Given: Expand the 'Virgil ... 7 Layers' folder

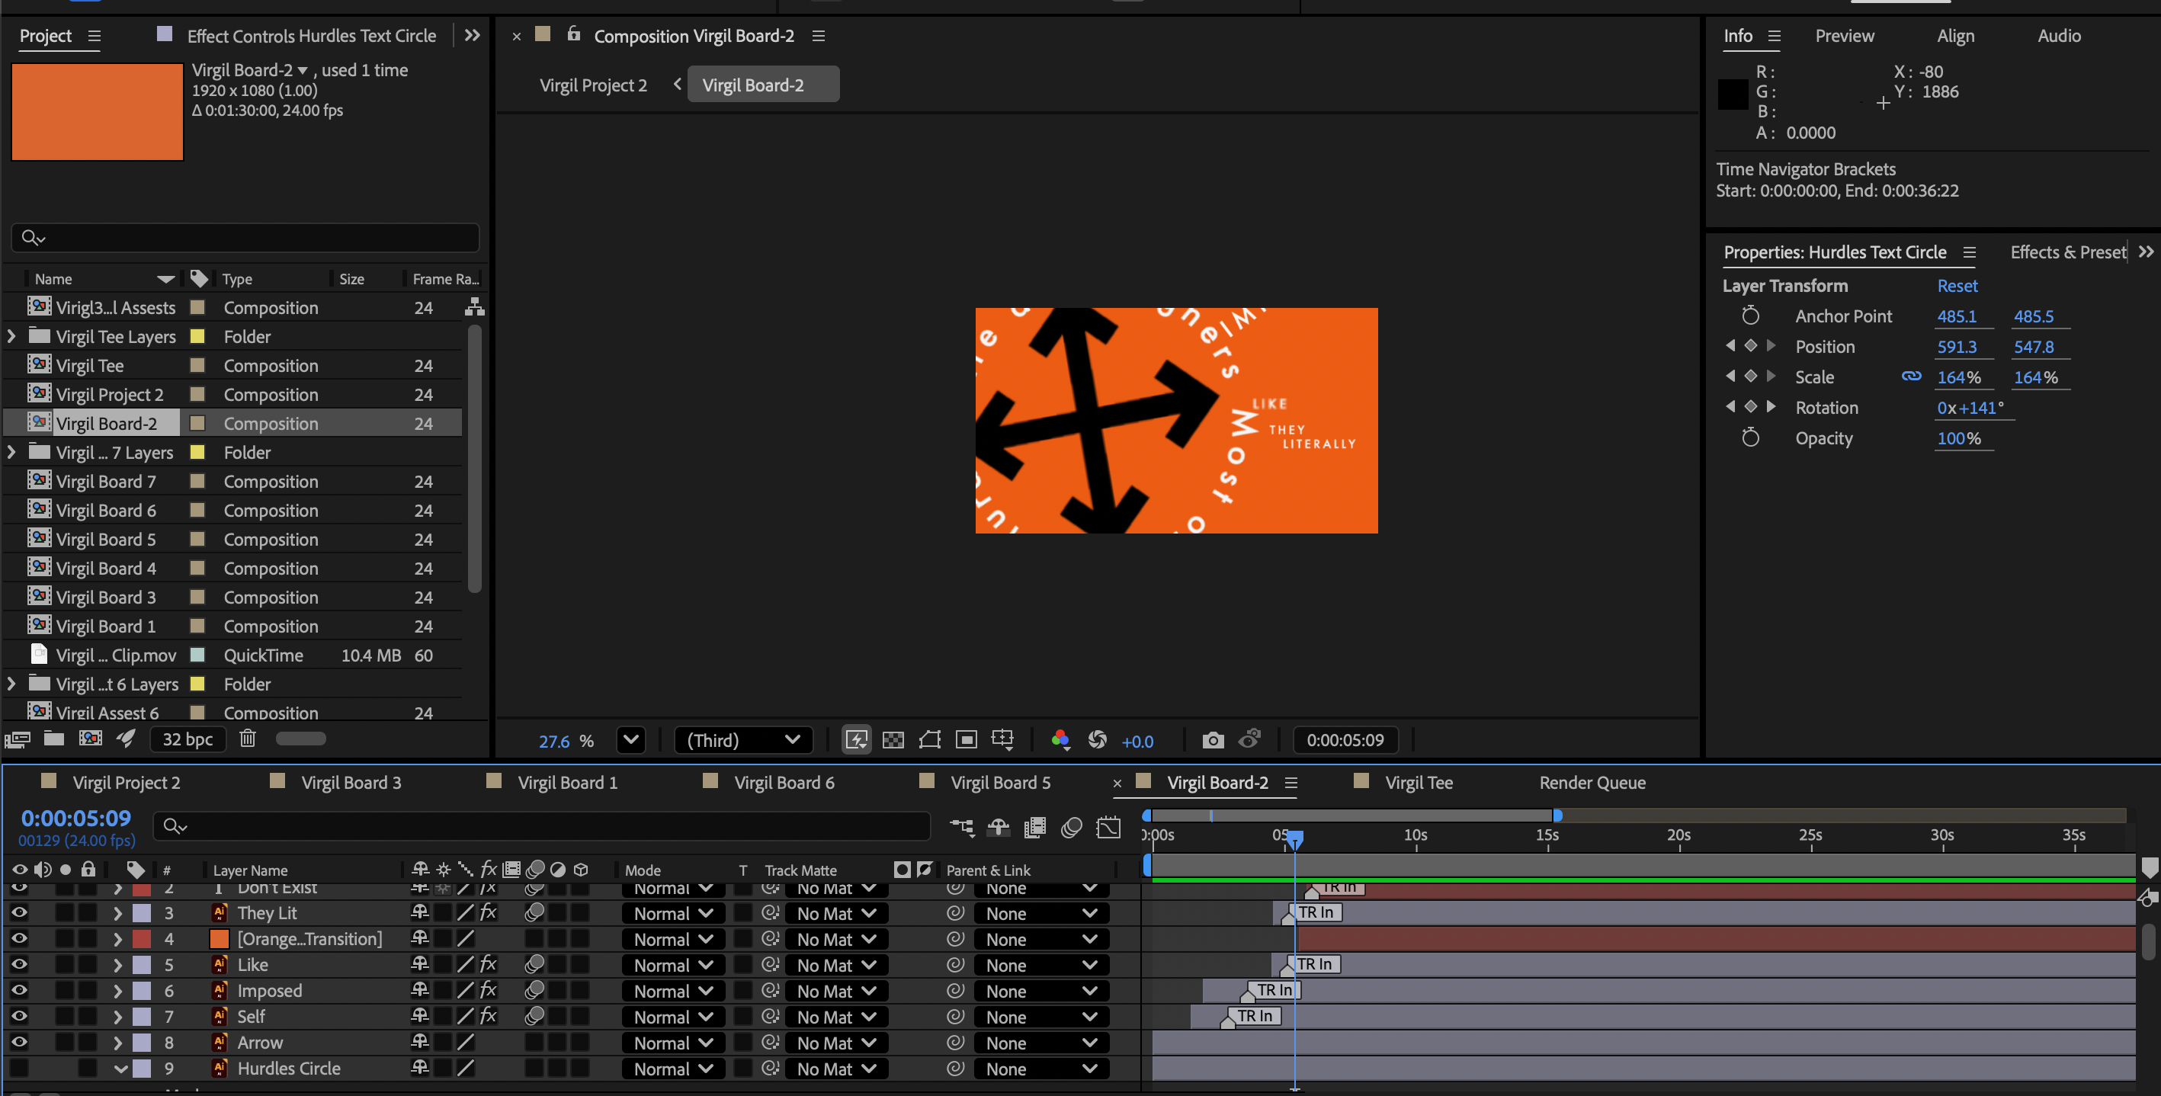Looking at the screenshot, I should click(x=11, y=452).
